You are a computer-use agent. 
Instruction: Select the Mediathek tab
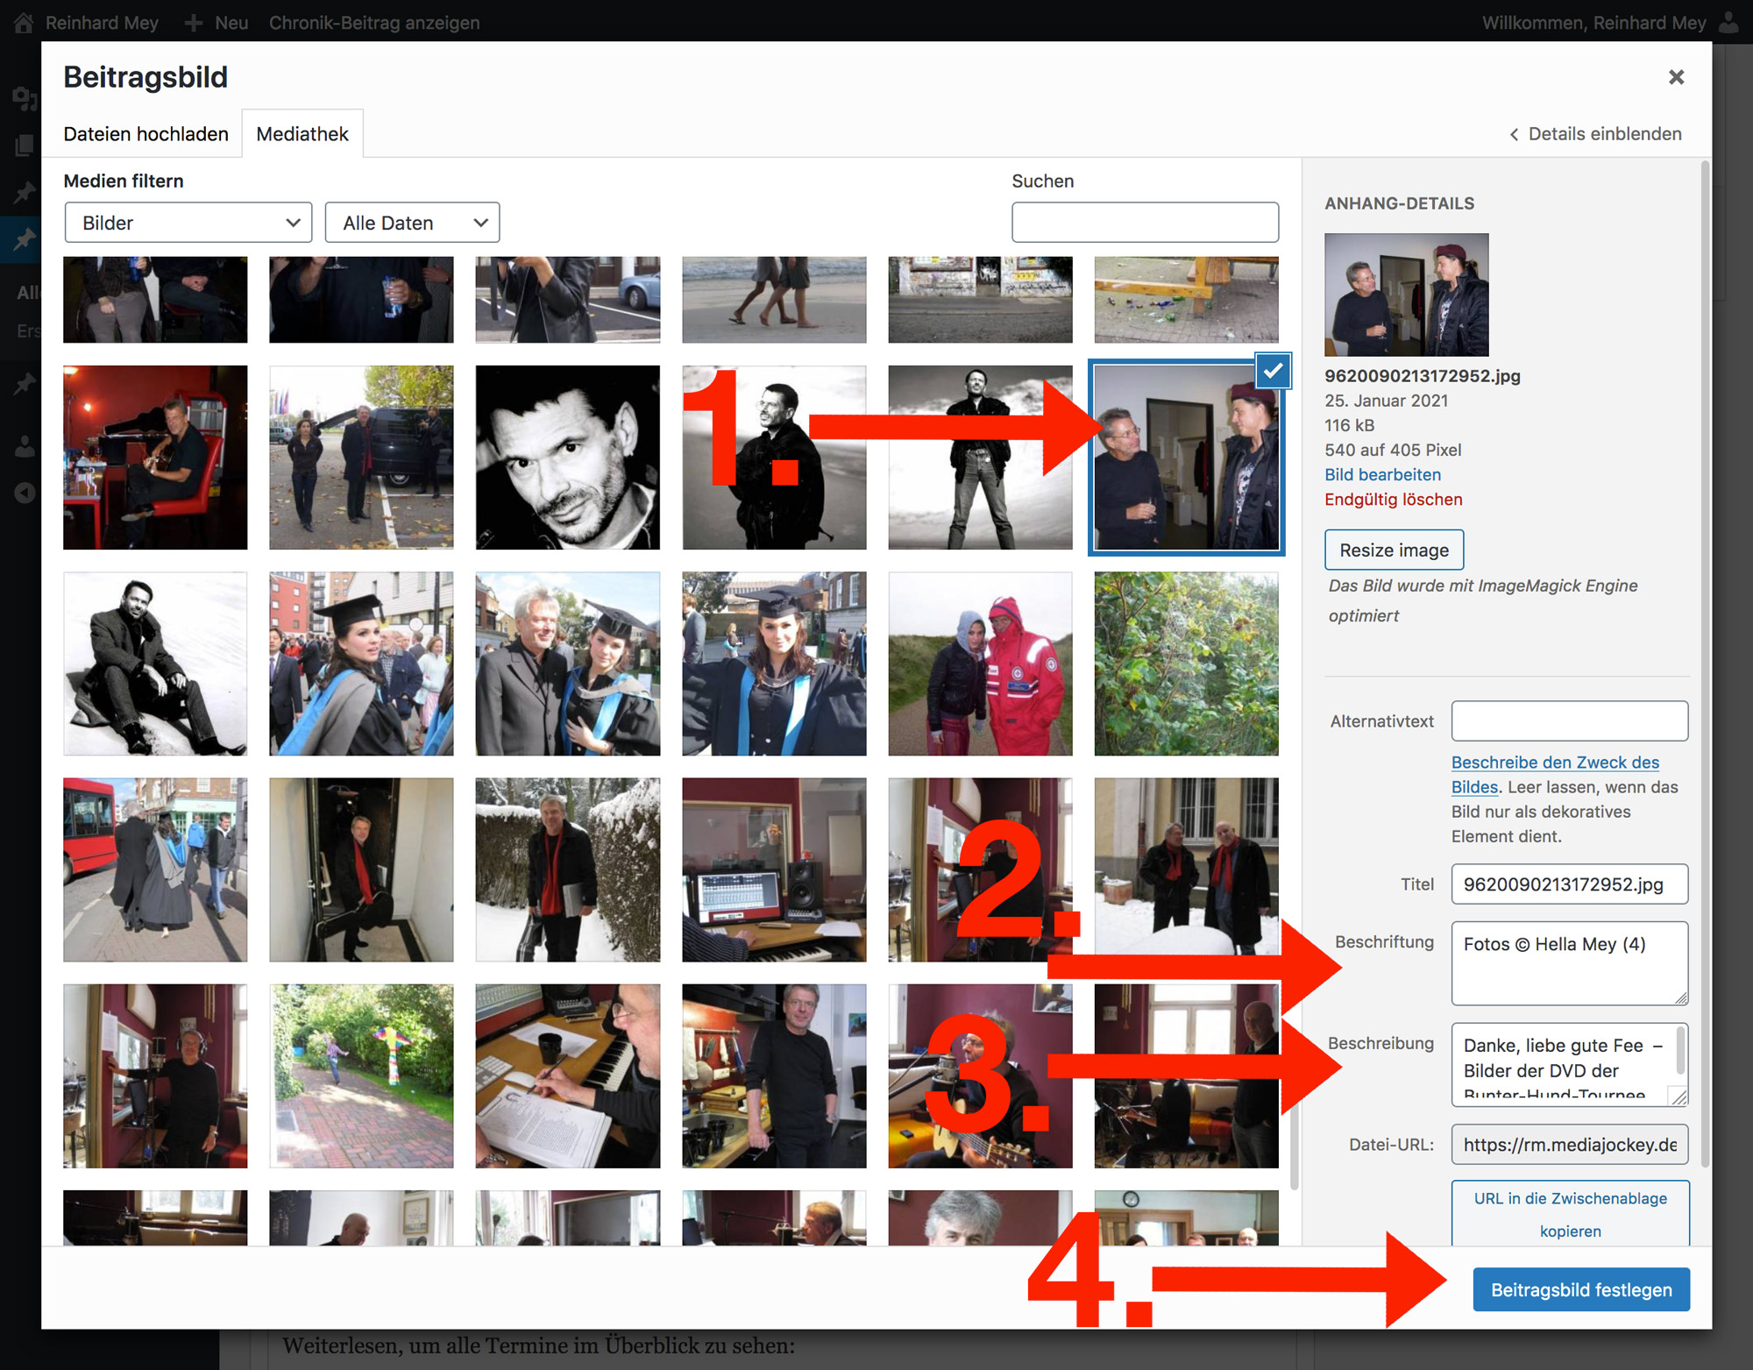pos(302,134)
